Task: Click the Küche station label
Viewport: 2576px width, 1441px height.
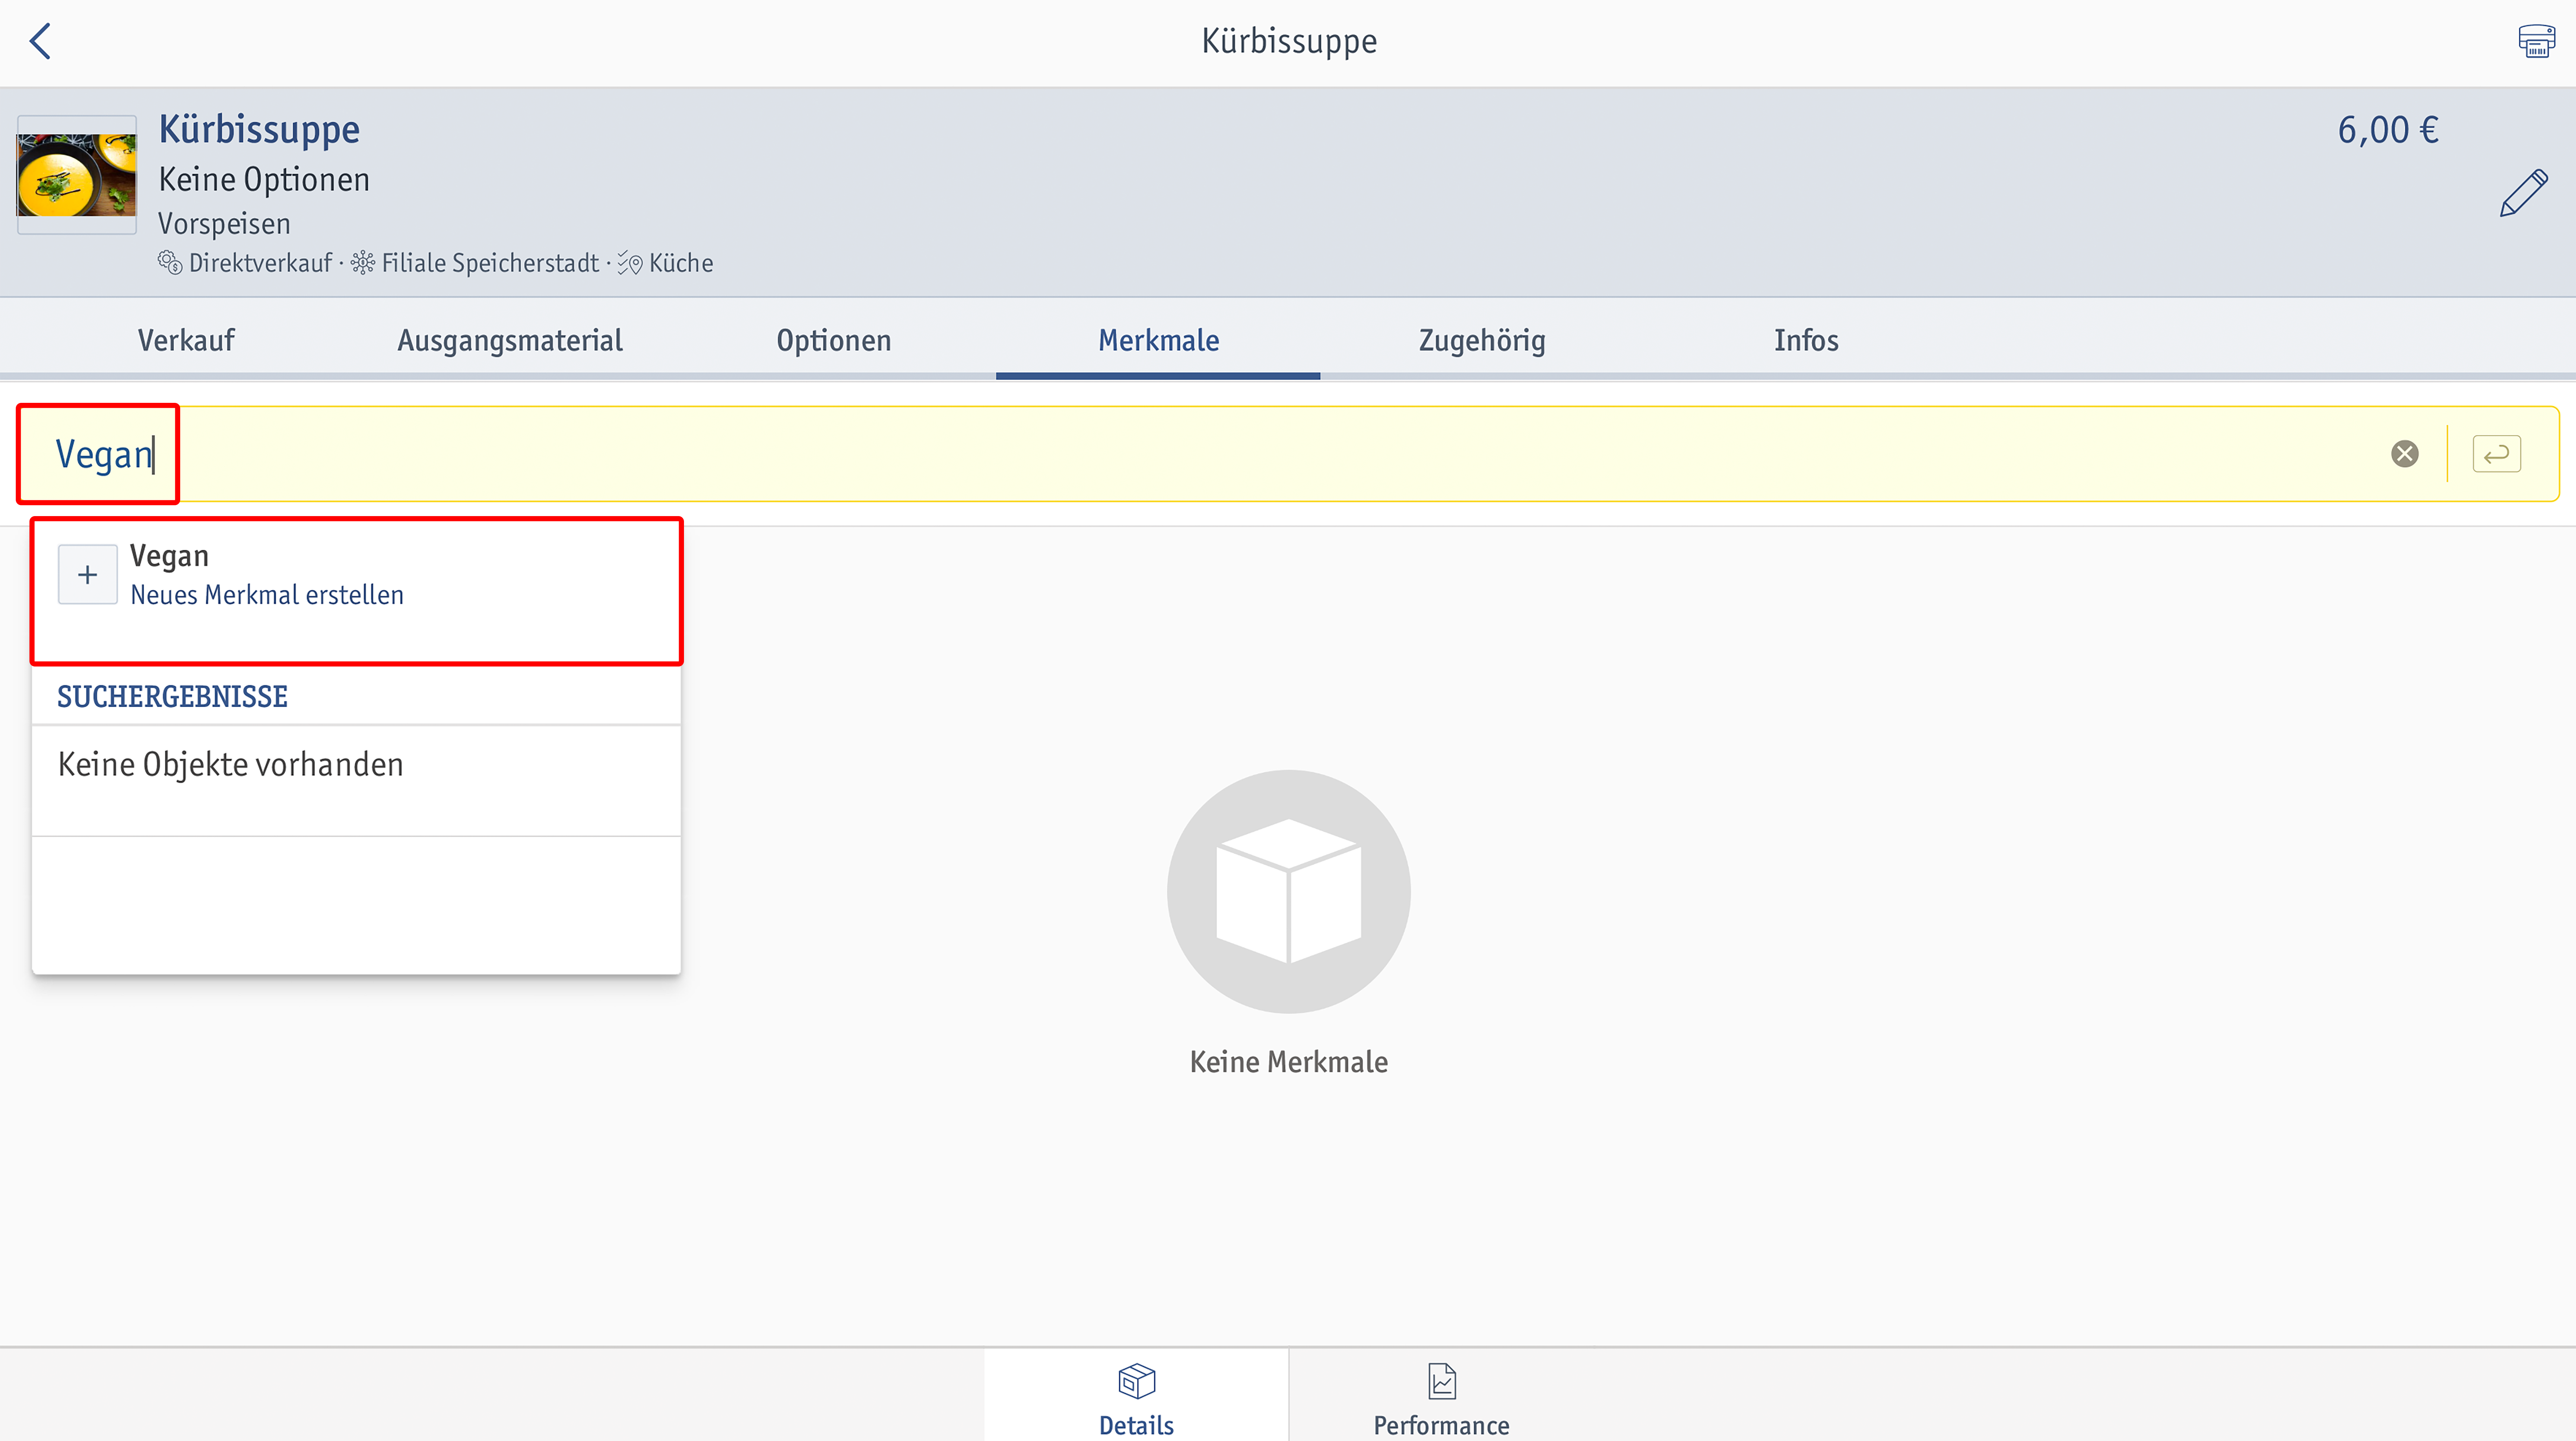Action: pyautogui.click(x=681, y=263)
